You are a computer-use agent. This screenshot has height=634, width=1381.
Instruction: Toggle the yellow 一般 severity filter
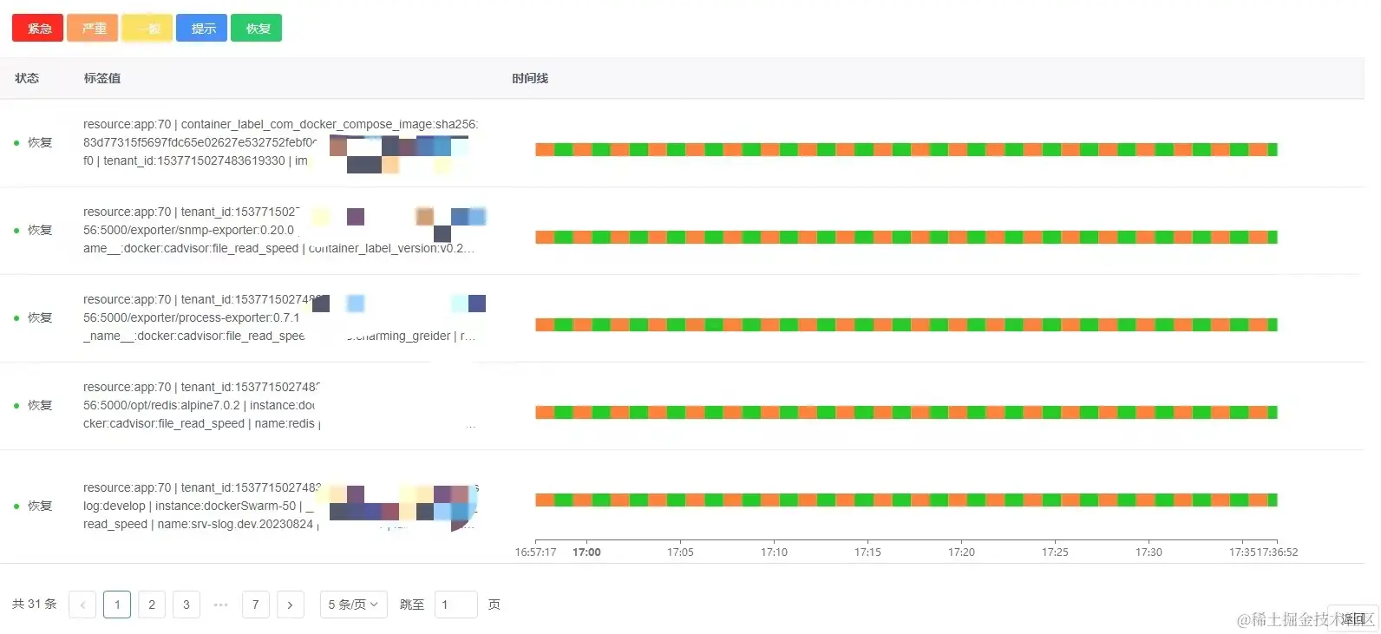[147, 28]
